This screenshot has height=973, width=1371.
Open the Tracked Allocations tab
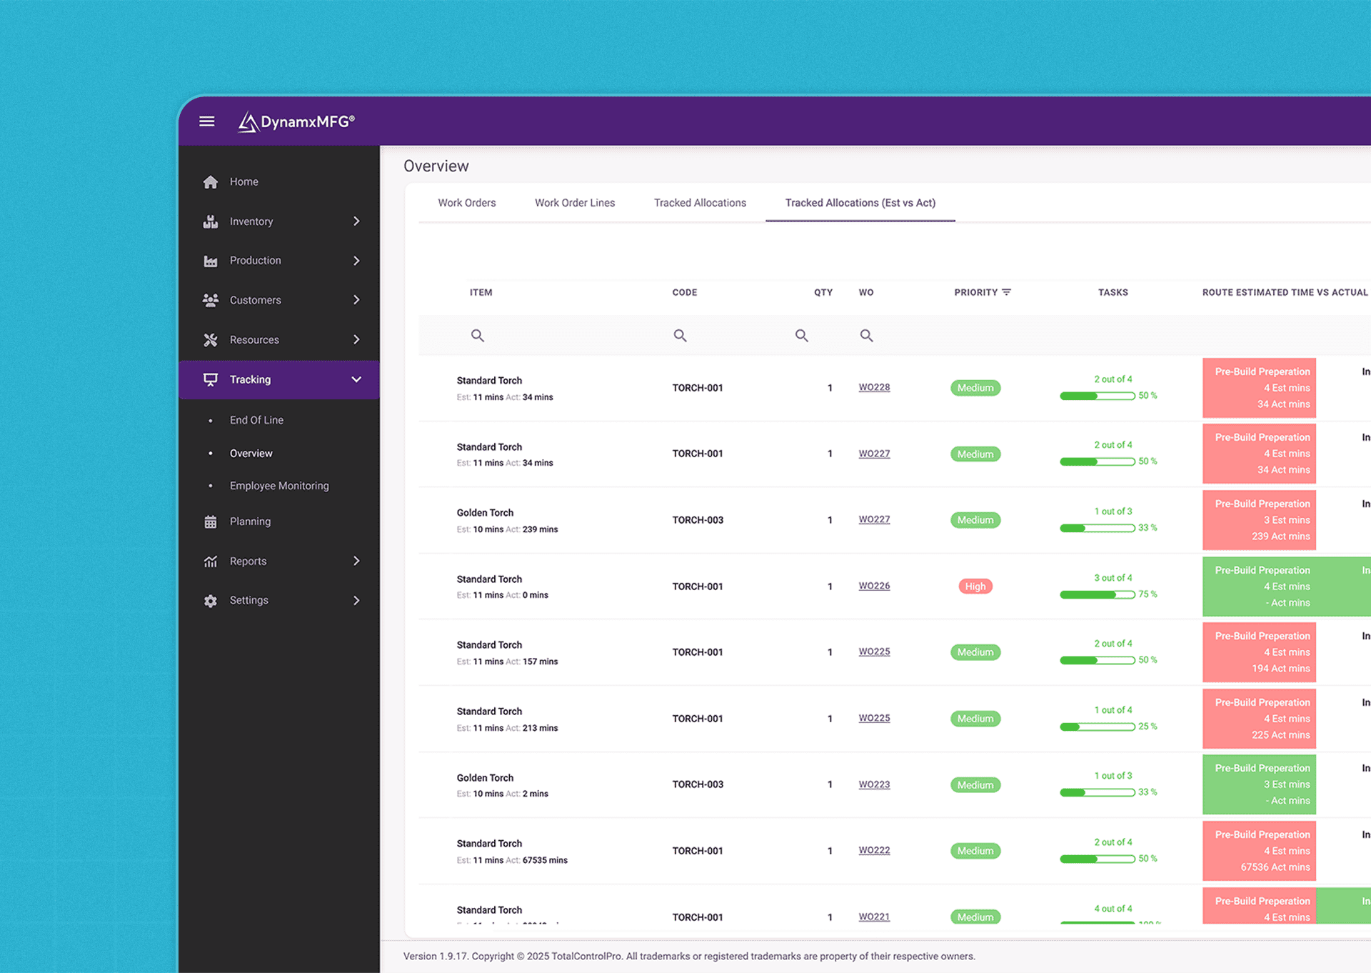tap(700, 203)
